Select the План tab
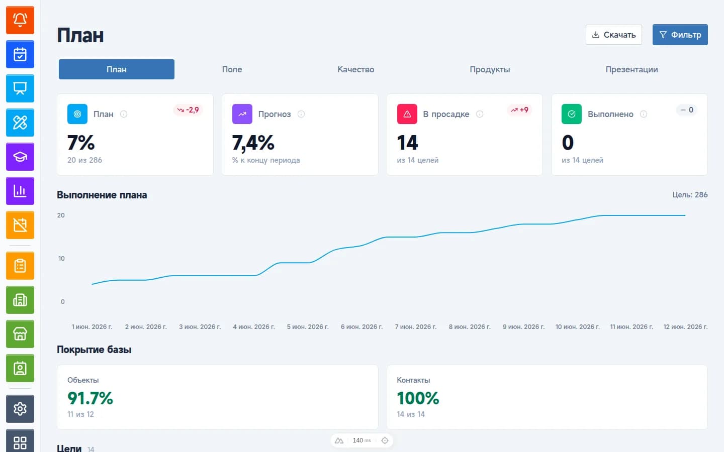 point(117,69)
